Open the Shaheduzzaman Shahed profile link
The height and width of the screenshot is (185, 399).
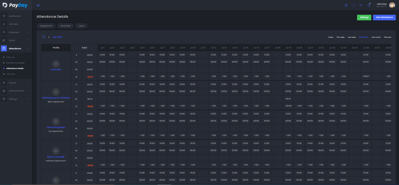pyautogui.click(x=56, y=98)
